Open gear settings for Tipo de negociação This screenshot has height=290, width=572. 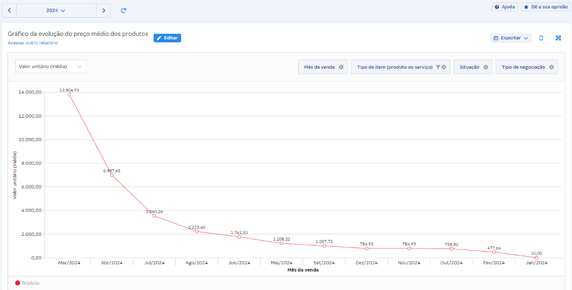click(x=551, y=67)
